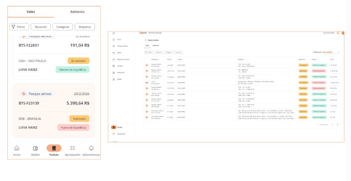The width and height of the screenshot is (351, 181).
Task: Expand the Categoría filter in mobile view
Action: click(x=63, y=27)
